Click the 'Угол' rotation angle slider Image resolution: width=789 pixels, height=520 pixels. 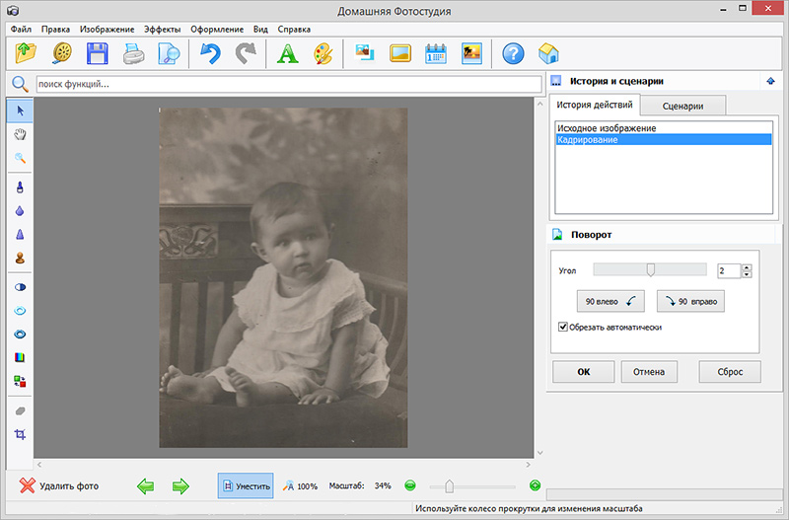[x=650, y=269]
